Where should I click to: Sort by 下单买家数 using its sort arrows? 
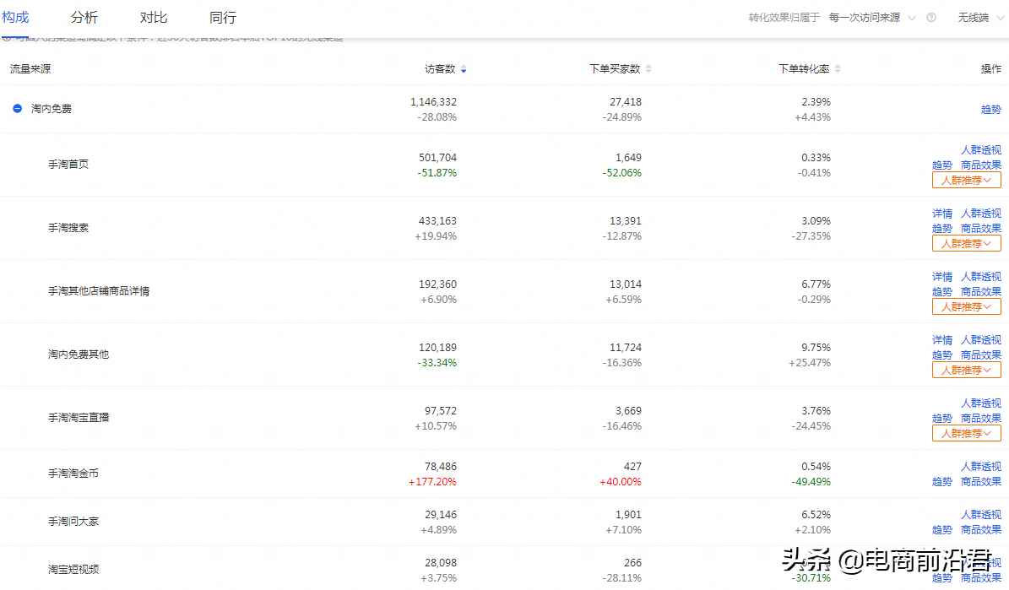(x=648, y=69)
